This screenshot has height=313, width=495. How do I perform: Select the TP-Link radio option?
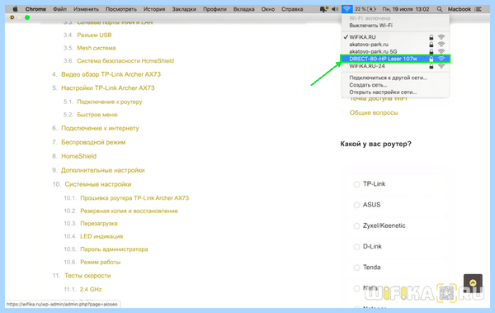tap(356, 184)
